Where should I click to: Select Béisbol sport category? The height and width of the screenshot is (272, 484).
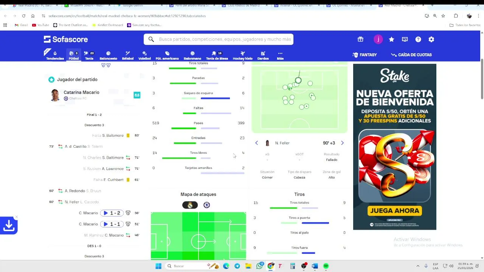(128, 56)
